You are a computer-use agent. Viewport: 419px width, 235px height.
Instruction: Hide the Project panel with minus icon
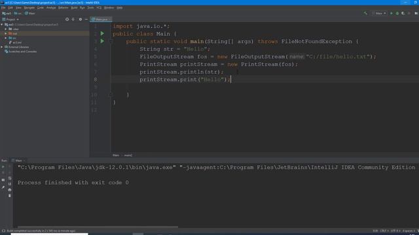click(86, 19)
